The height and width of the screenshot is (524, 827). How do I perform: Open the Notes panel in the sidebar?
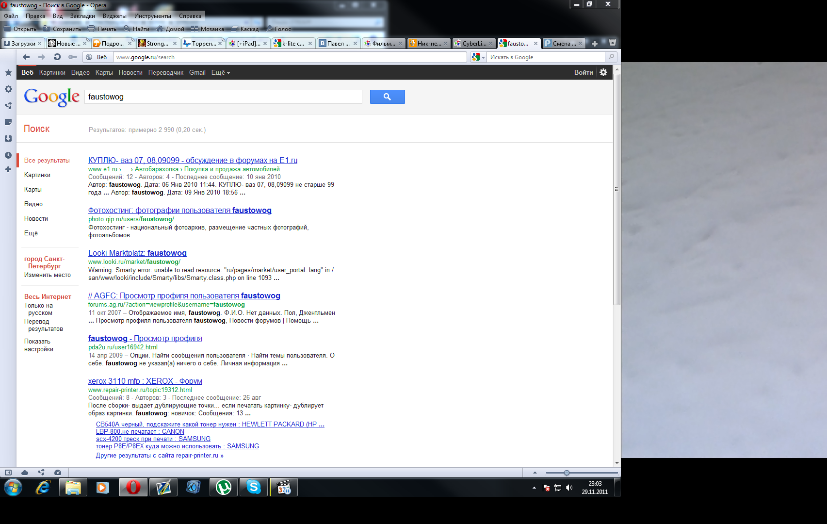pyautogui.click(x=8, y=122)
